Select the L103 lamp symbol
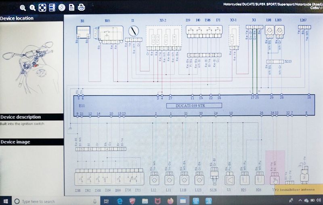 pos(279,30)
